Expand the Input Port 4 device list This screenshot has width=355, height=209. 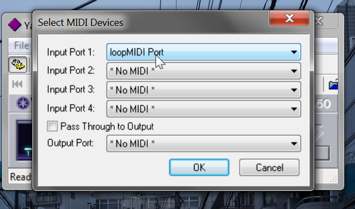coord(203,109)
